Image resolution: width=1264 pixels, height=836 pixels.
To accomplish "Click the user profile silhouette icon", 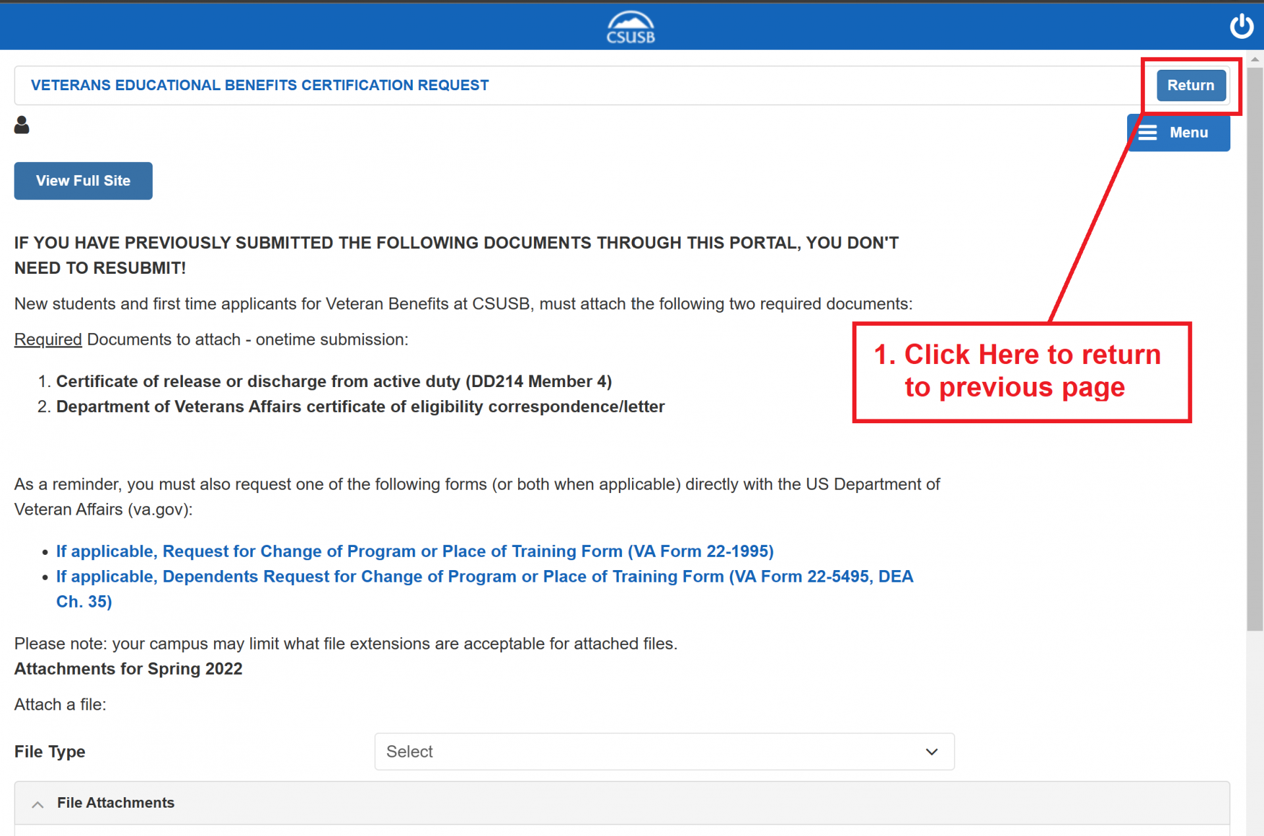I will [22, 124].
